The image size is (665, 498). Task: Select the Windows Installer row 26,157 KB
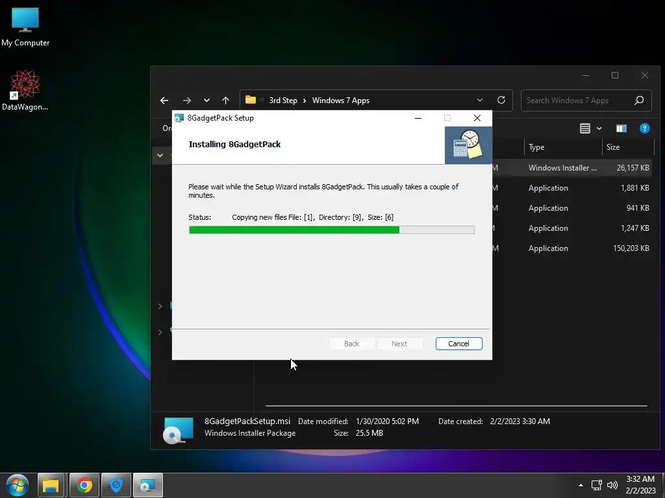(x=571, y=168)
